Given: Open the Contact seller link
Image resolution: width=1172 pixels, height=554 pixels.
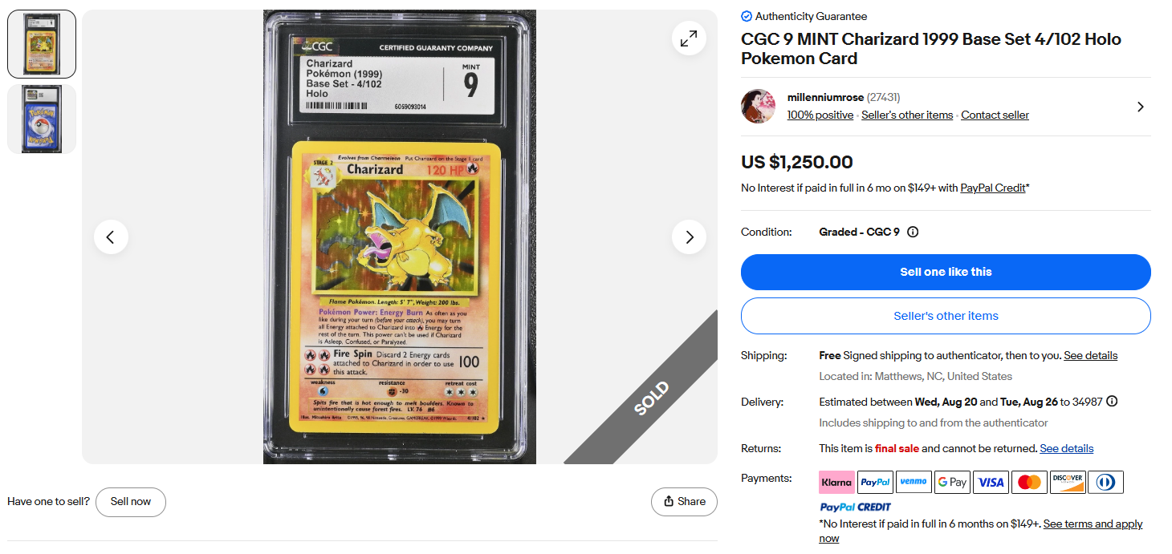Looking at the screenshot, I should [x=995, y=115].
